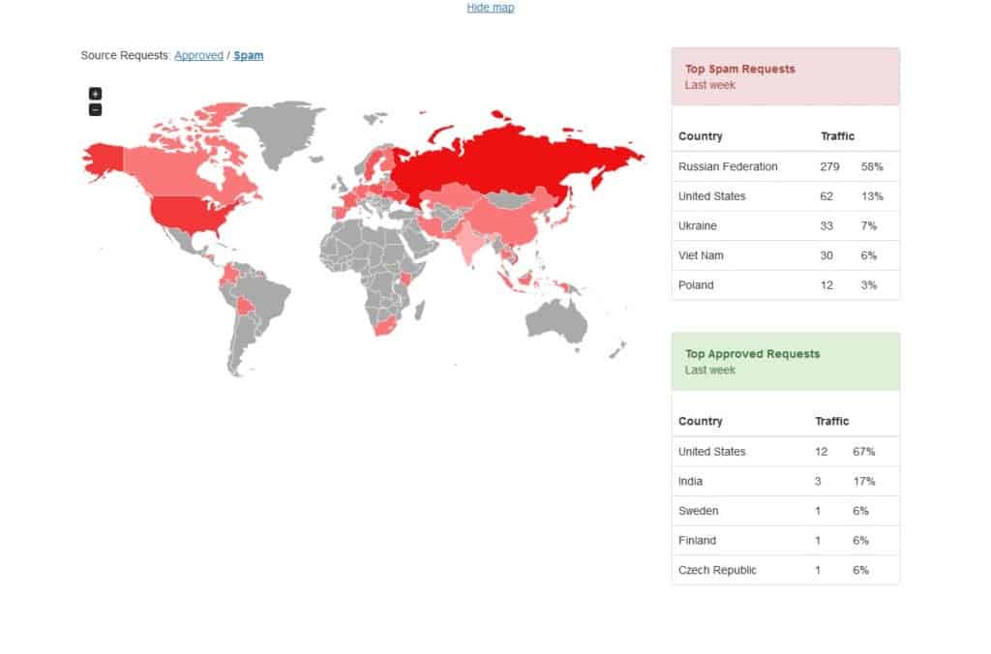This screenshot has height=654, width=991.
Task: Click the Poland row in spam table
Action: pyautogui.click(x=785, y=285)
